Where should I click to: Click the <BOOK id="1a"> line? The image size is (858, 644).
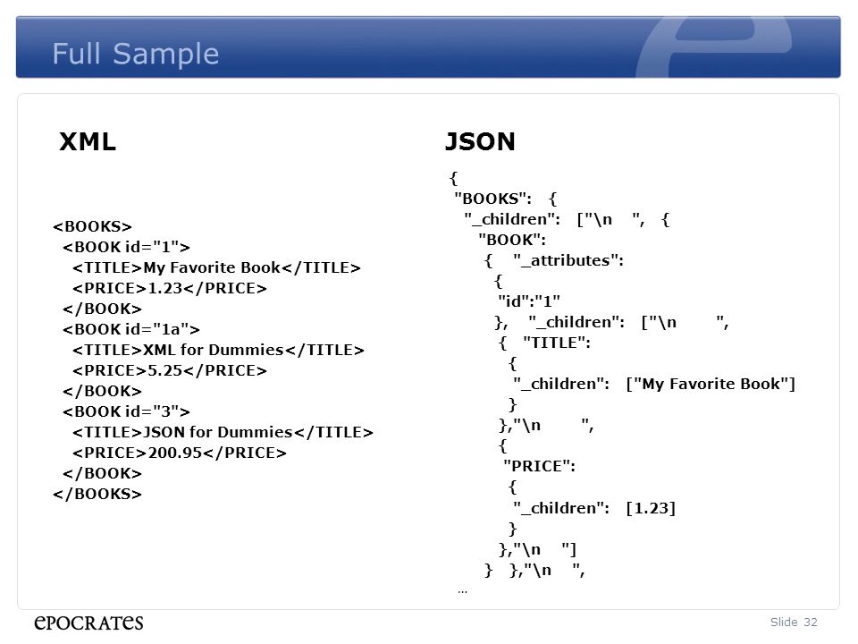pos(131,329)
